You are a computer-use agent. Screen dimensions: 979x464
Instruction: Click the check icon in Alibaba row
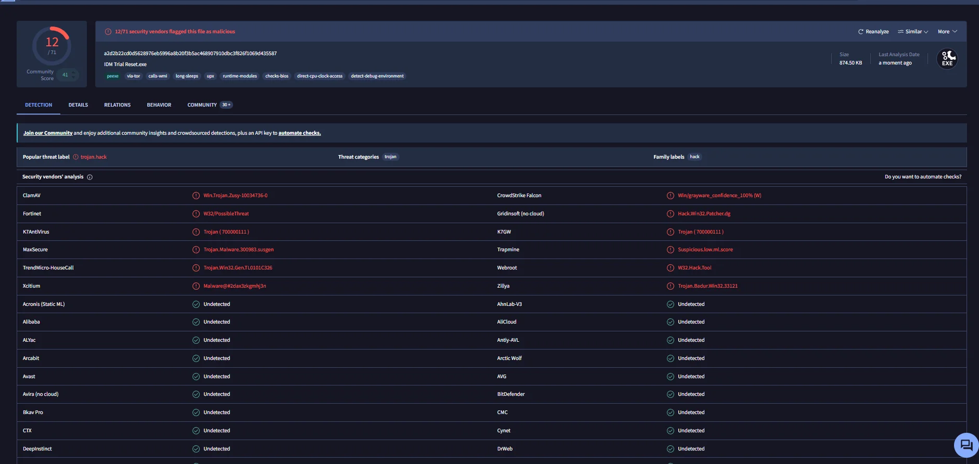(x=196, y=322)
